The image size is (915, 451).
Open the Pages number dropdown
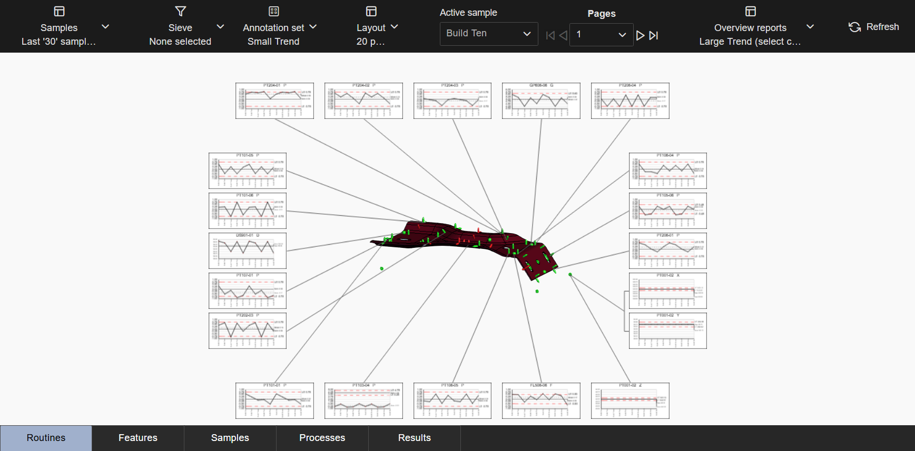pos(601,35)
